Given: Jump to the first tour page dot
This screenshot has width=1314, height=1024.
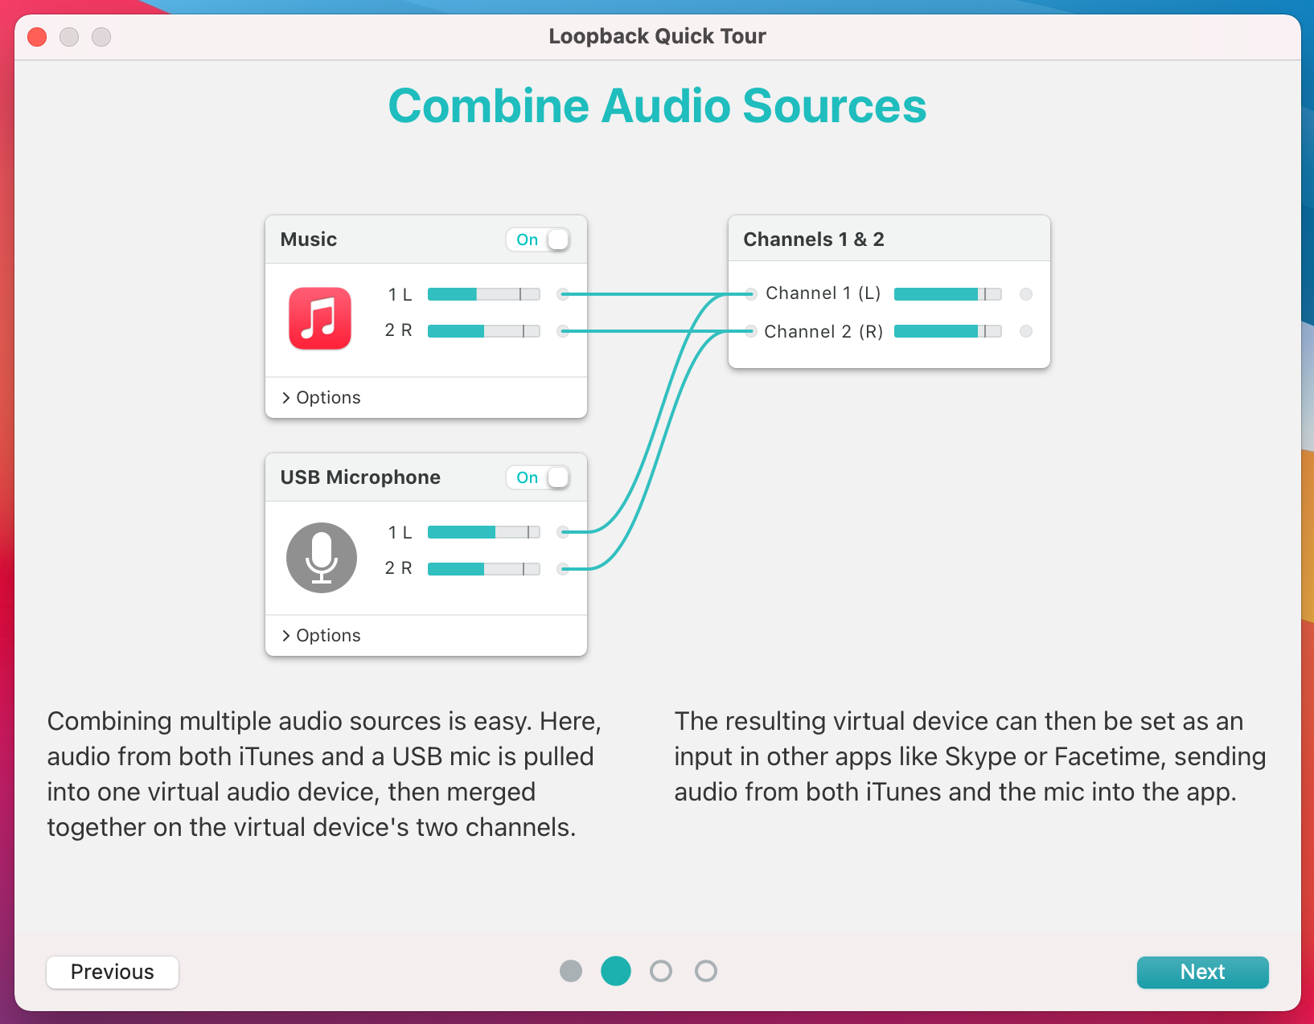Looking at the screenshot, I should (571, 971).
